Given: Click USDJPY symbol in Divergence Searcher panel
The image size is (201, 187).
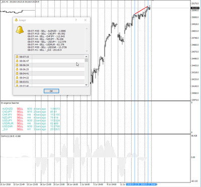Looking at the screenshot, I should pyautogui.click(x=7, y=121).
